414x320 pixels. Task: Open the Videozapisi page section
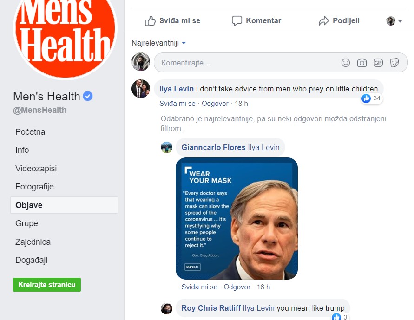(x=36, y=168)
